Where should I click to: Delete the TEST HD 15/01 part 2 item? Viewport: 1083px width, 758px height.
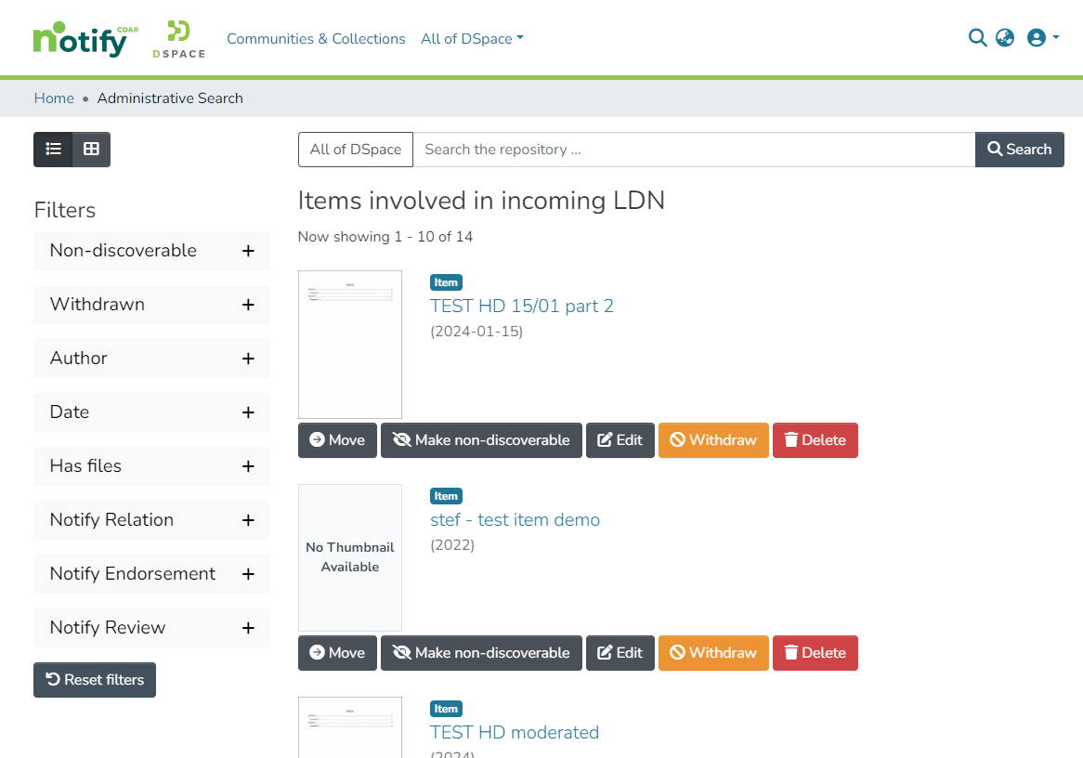click(815, 440)
